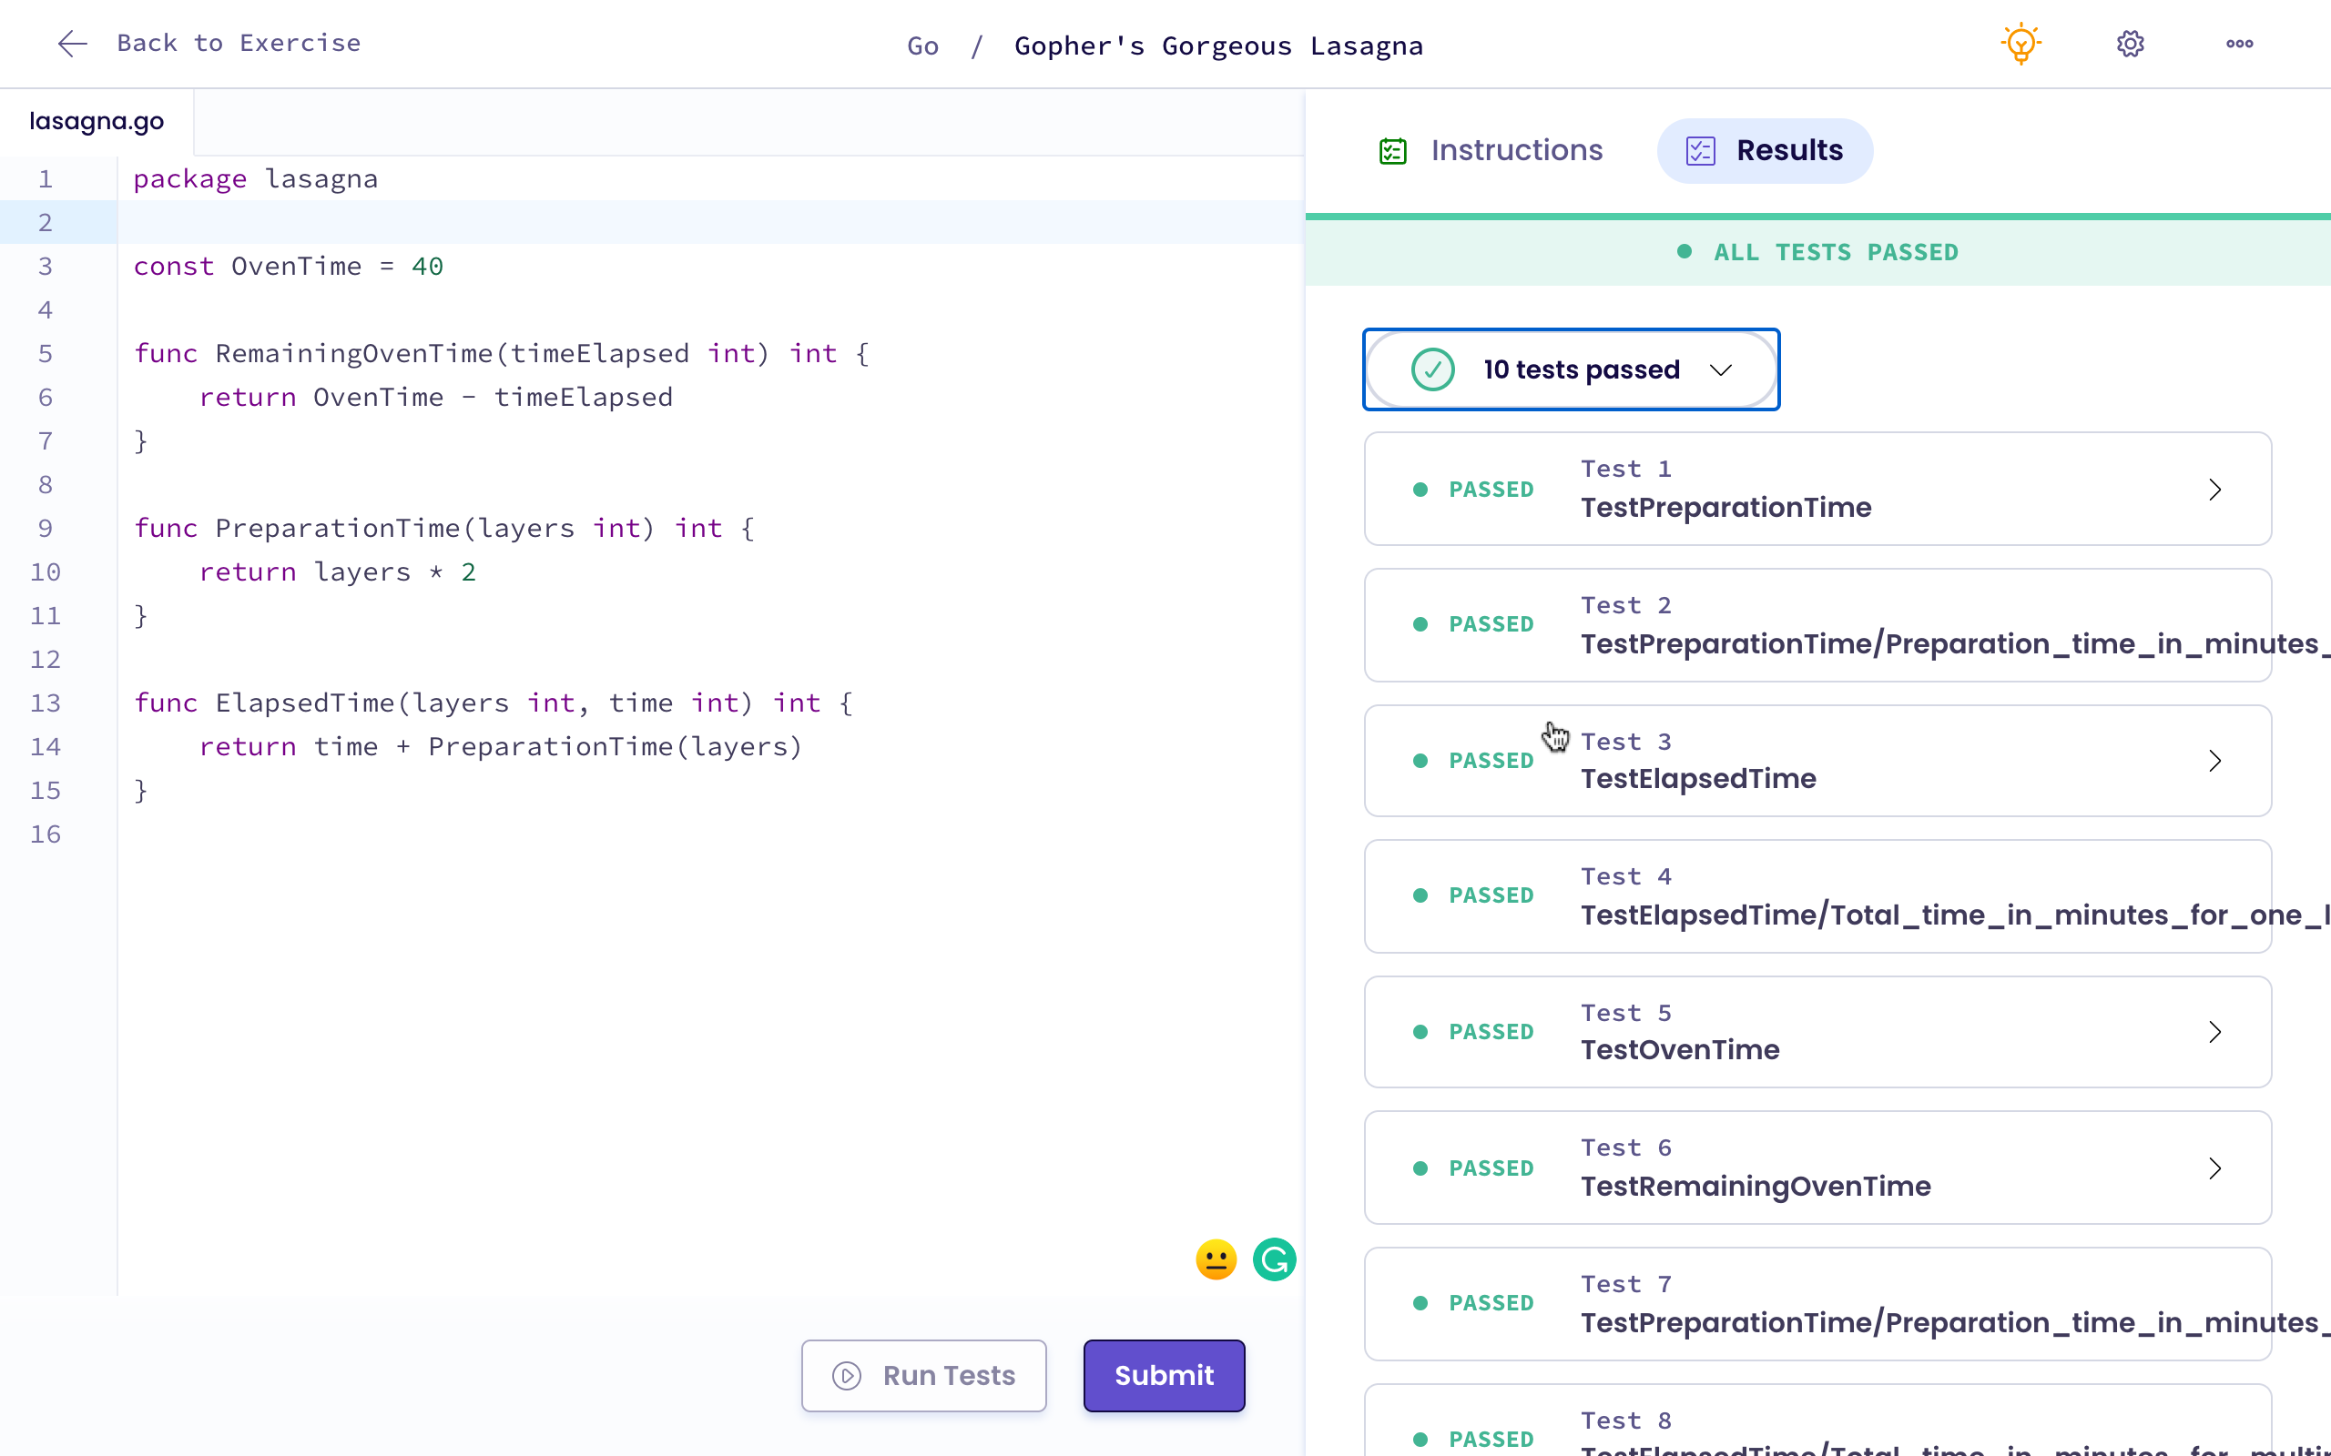The height and width of the screenshot is (1456, 2331).
Task: Collapse the 10 tests passed dropdown
Action: click(1571, 369)
